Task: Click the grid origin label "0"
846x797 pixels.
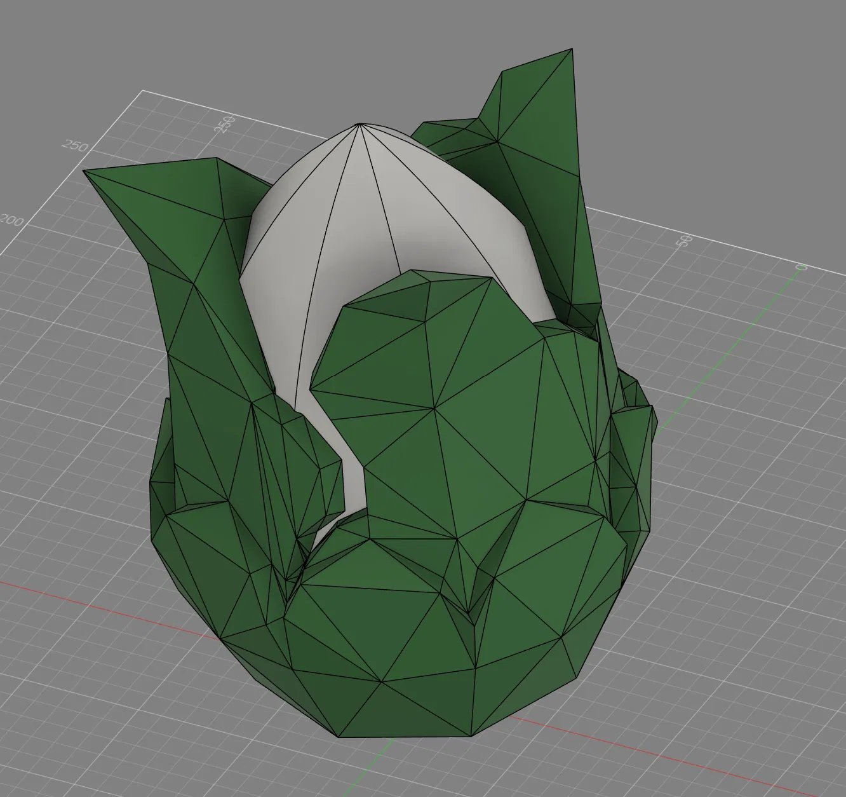Action: pos(802,267)
